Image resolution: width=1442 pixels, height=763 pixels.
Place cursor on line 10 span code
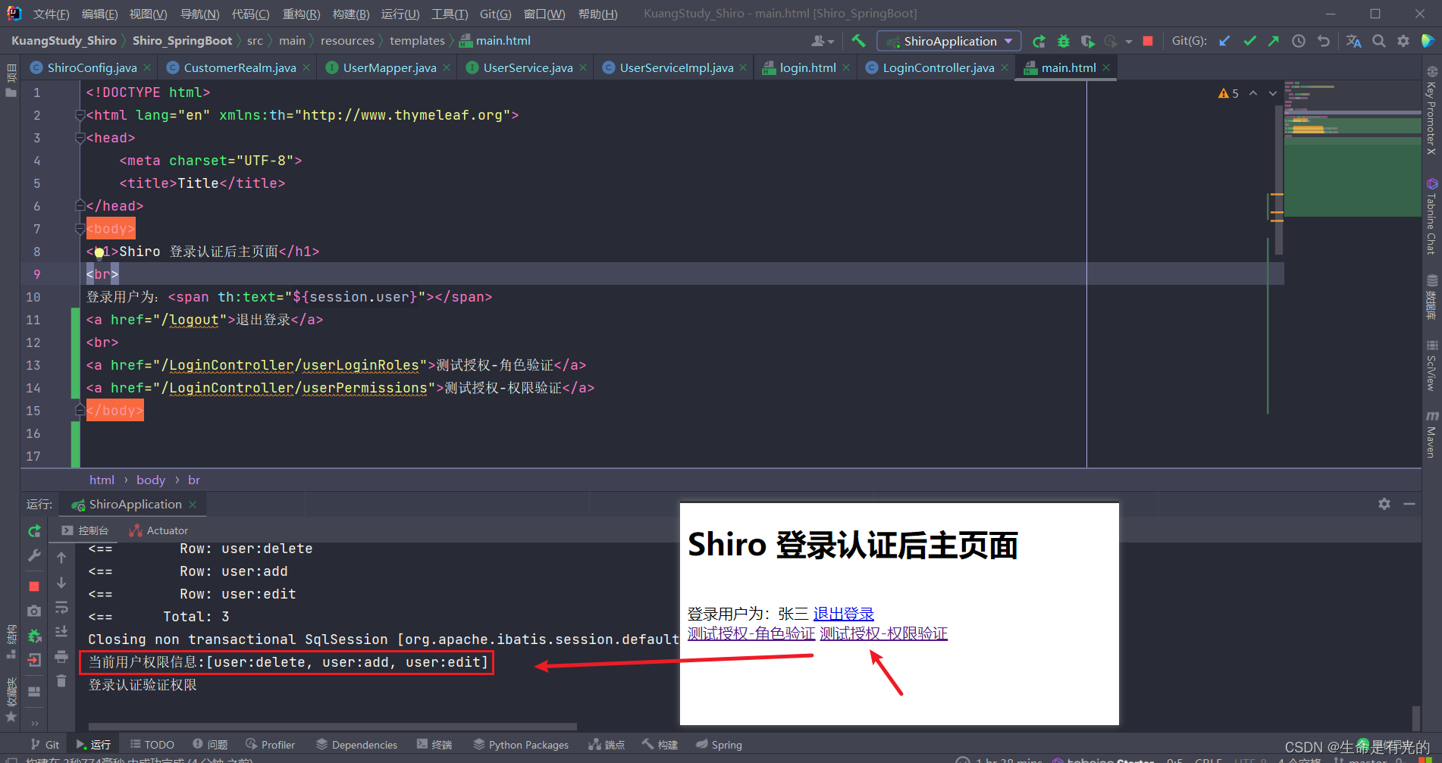[330, 297]
